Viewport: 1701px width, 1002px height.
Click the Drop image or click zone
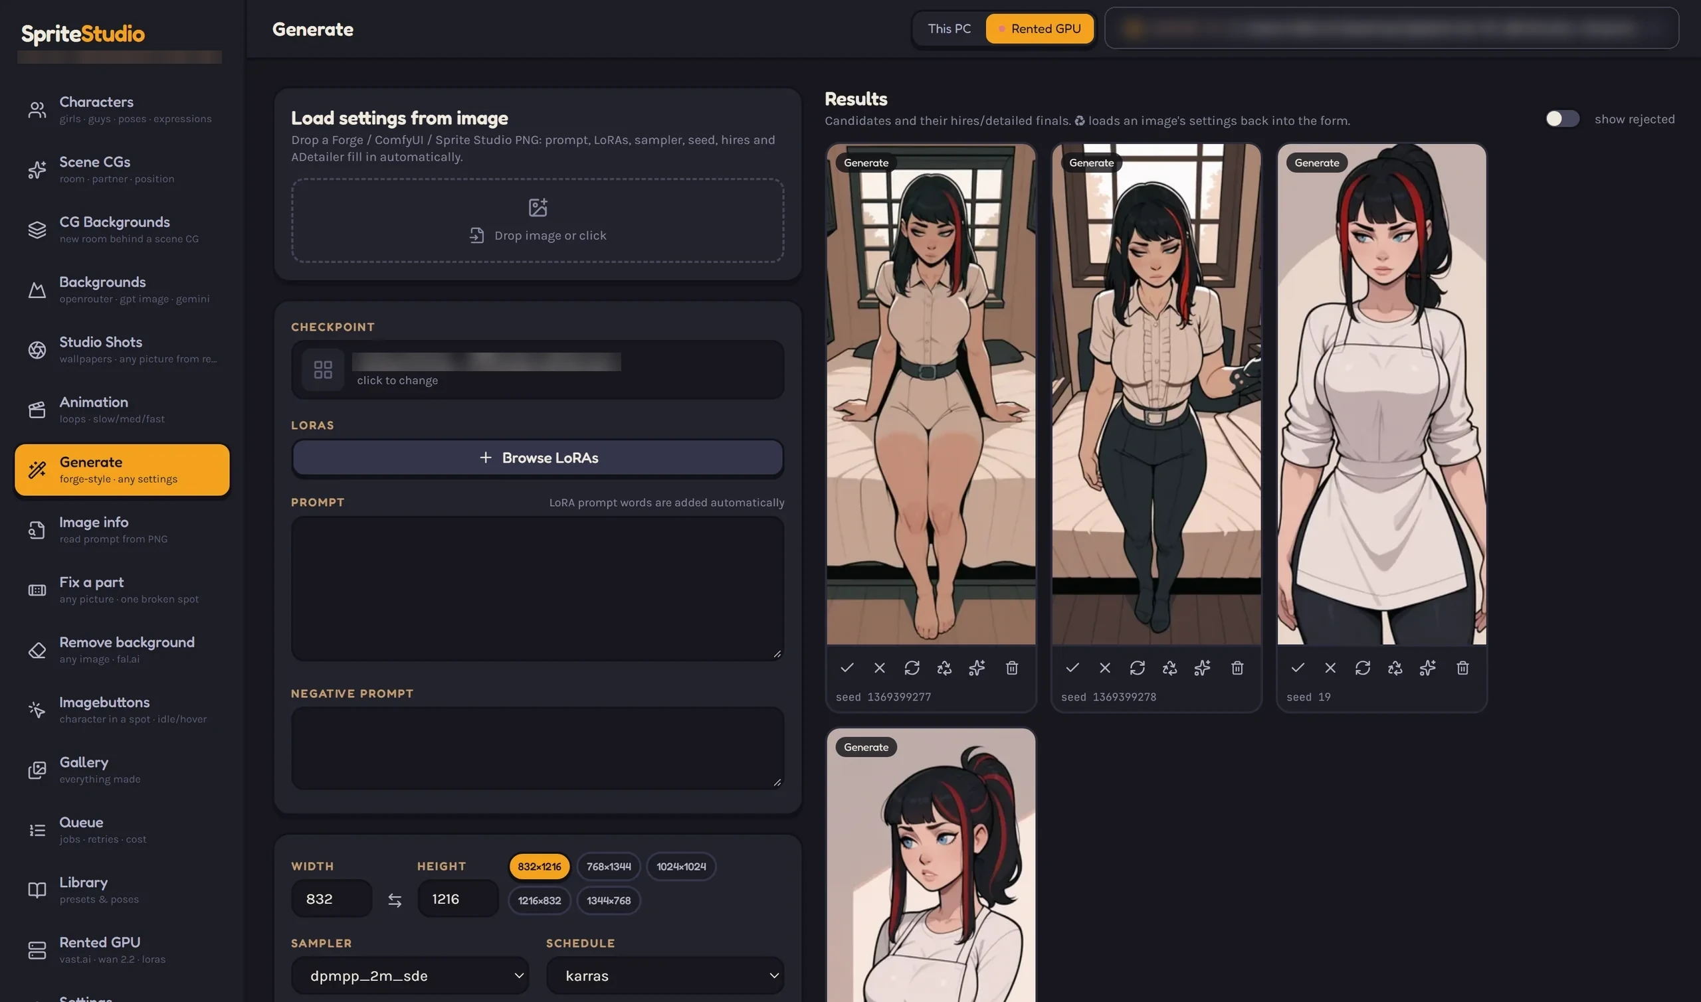[x=538, y=221]
